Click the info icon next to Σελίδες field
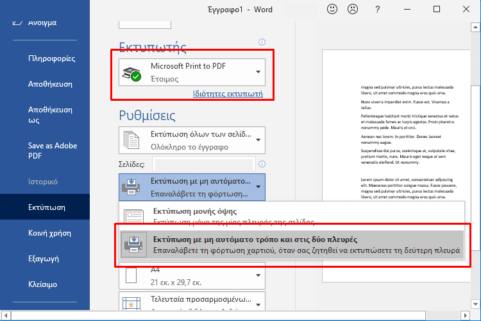 click(262, 164)
